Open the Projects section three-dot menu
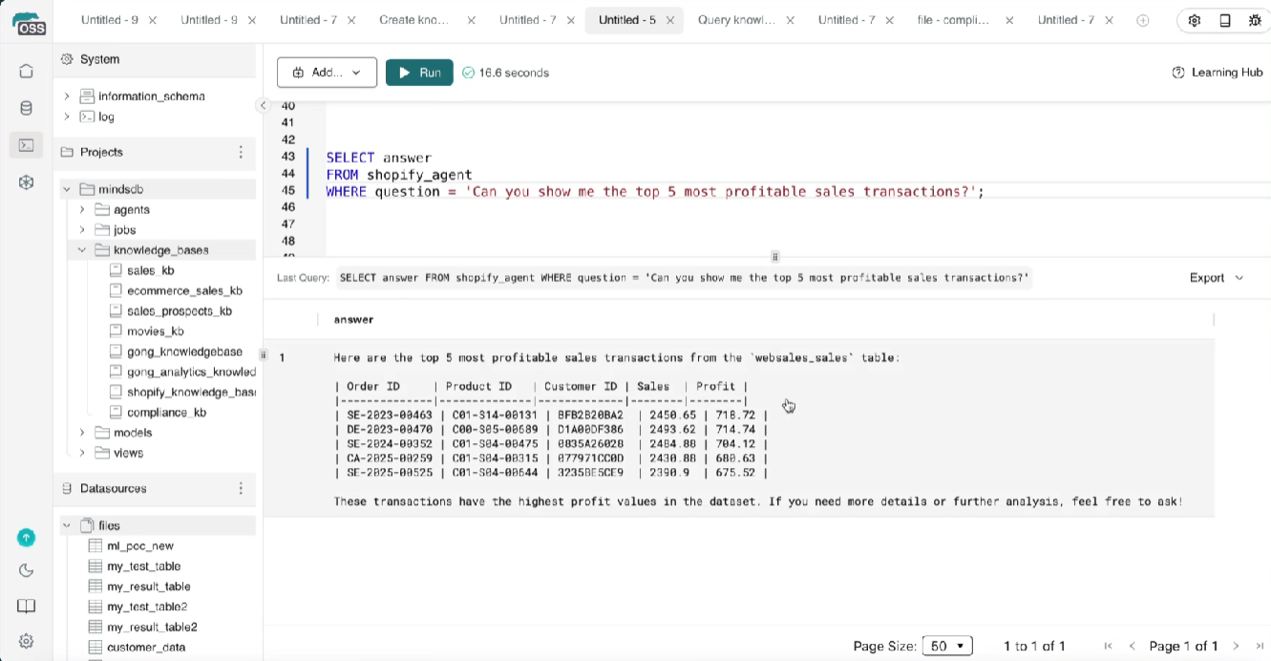The height and width of the screenshot is (661, 1271). point(241,152)
